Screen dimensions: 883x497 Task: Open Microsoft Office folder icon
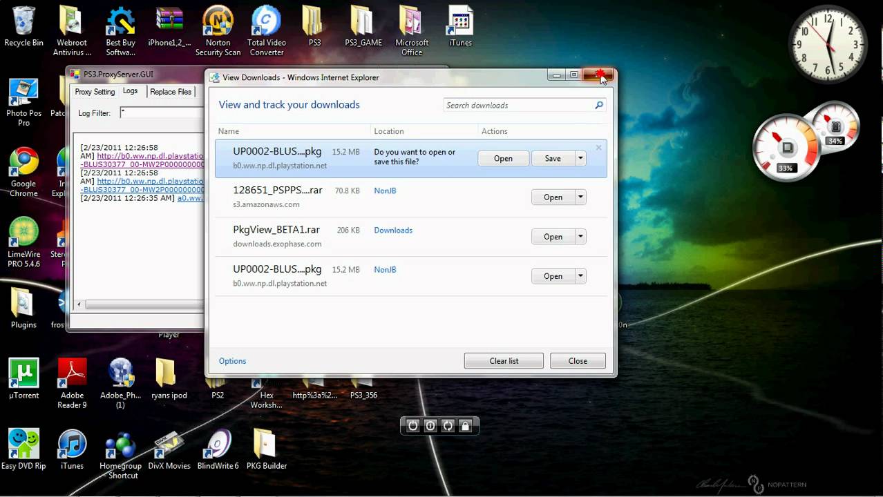pos(412,30)
